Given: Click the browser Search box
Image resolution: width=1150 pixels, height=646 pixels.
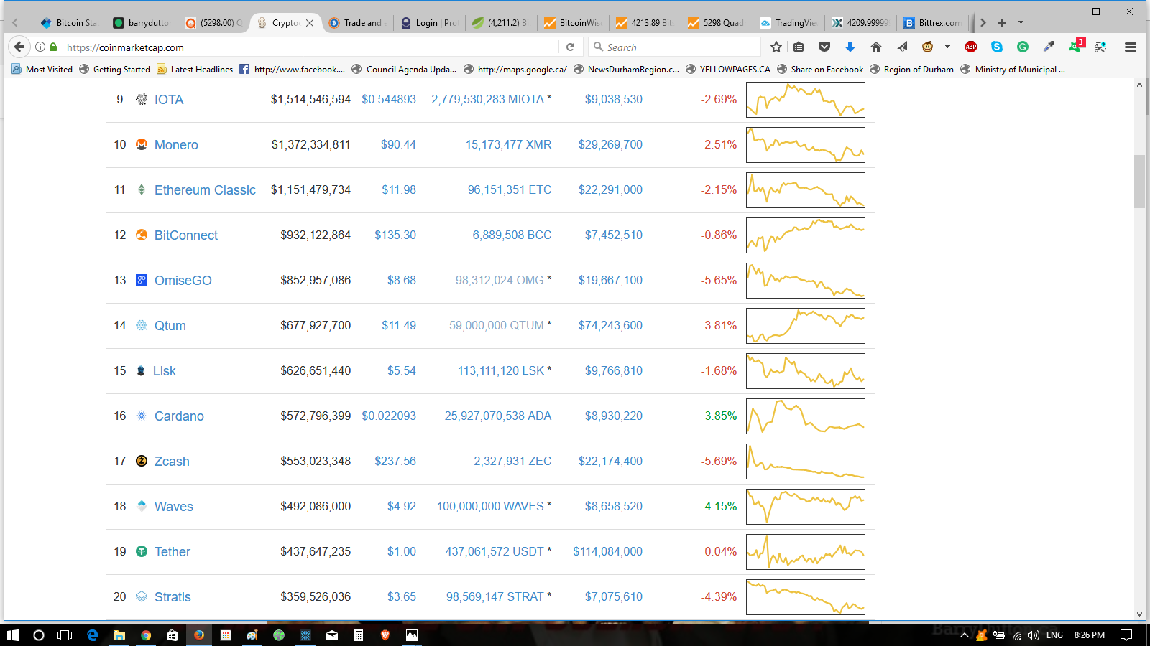Looking at the screenshot, I should (x=676, y=47).
